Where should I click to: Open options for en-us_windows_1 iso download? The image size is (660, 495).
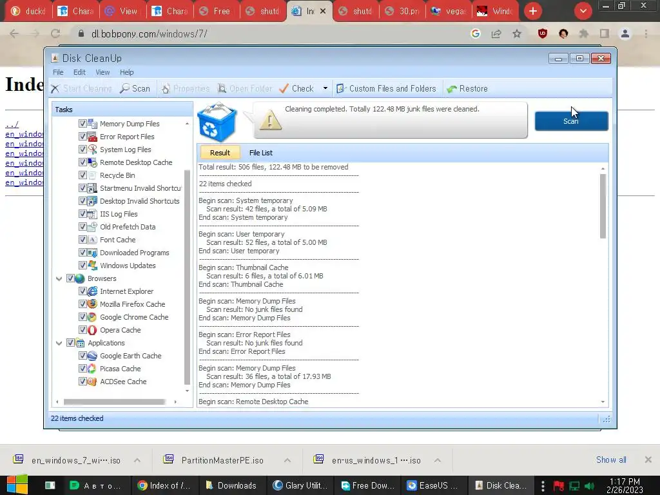click(x=438, y=460)
